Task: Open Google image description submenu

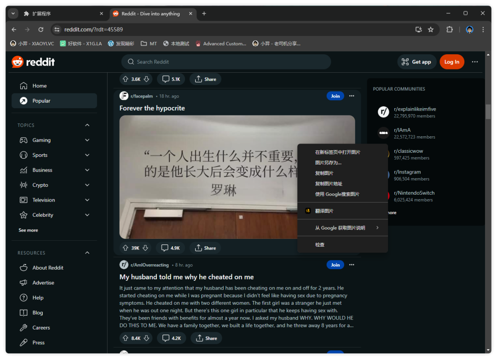Action: coord(342,228)
